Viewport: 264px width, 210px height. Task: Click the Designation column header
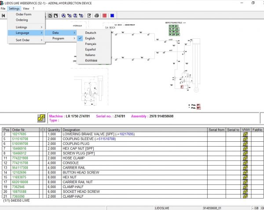[134, 130]
